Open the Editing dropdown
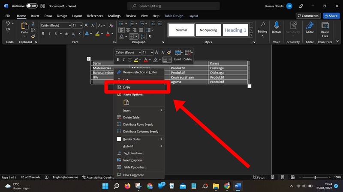Image resolution: width=343 pixels, height=192 pixels. (x=262, y=30)
